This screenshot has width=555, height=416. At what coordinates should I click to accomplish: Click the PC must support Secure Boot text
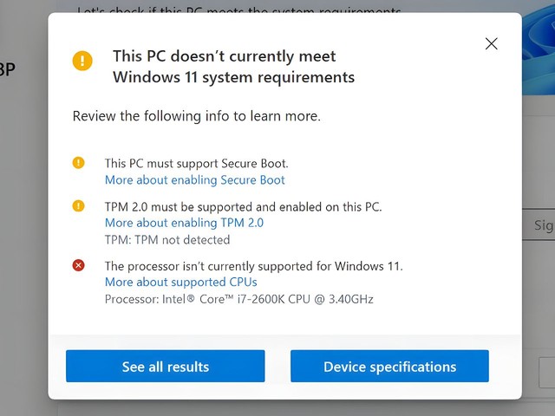pyautogui.click(x=196, y=163)
